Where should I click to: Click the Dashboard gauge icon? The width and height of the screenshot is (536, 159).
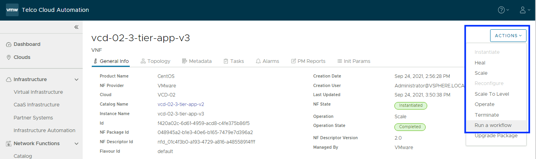(9, 44)
